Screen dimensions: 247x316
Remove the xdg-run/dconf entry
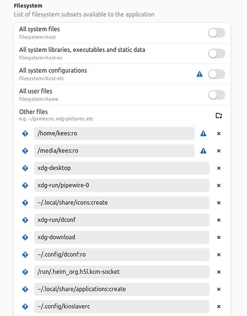219,220
